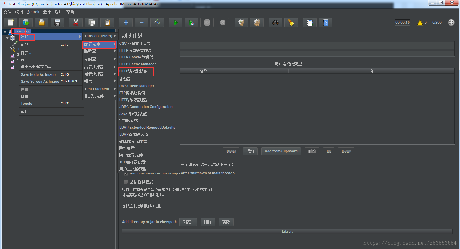The image size is (460, 249).
Task: Click the Search binoculars icon
Action: click(275, 22)
